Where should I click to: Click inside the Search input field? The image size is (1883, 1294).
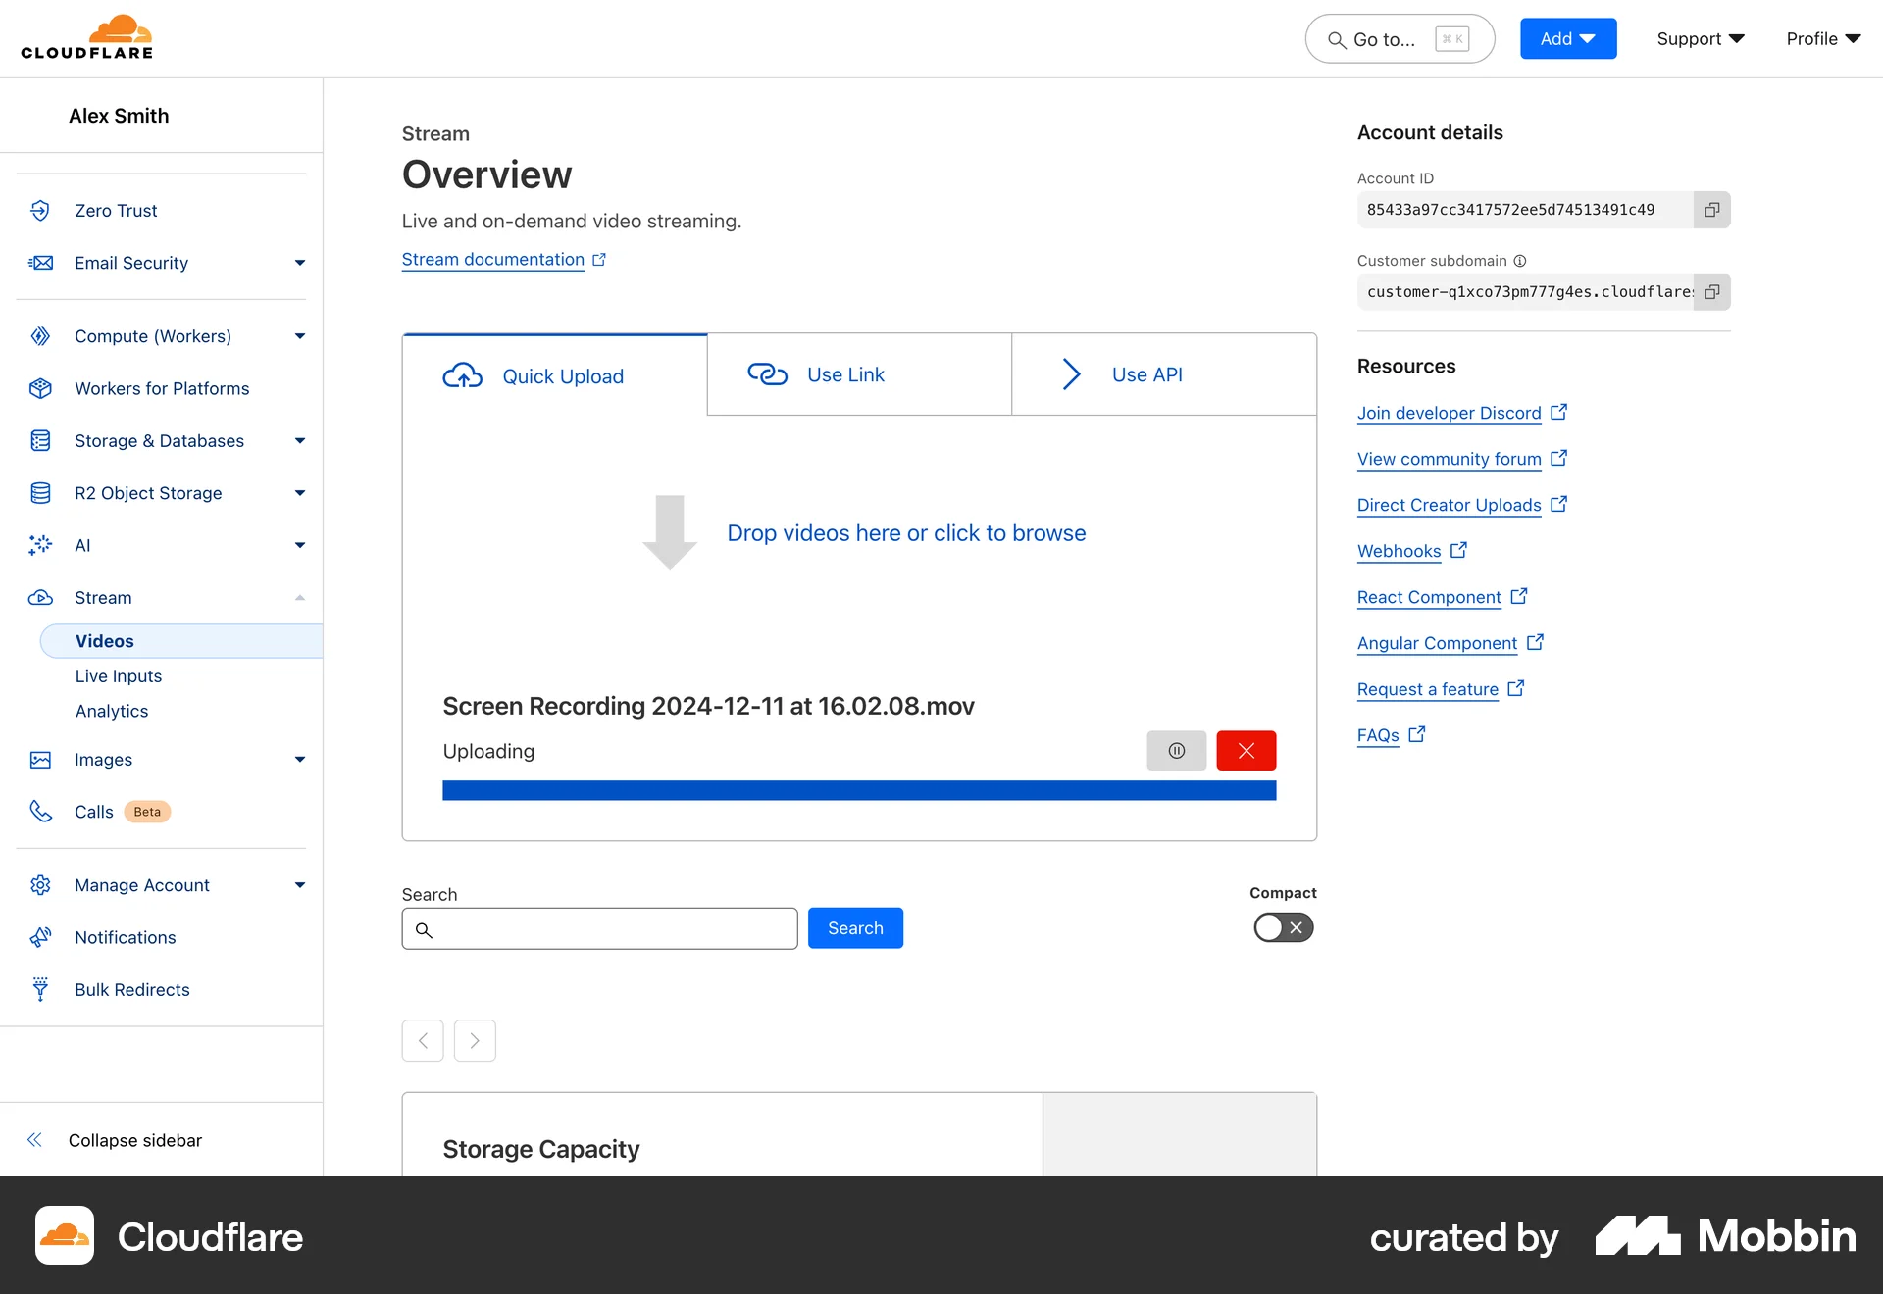599,928
